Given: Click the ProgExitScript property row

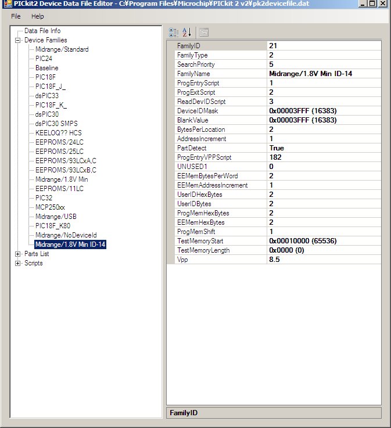Looking at the screenshot, I should (278, 92).
